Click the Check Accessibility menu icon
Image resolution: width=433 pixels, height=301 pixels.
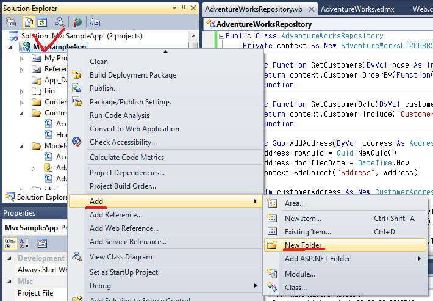coord(77,142)
